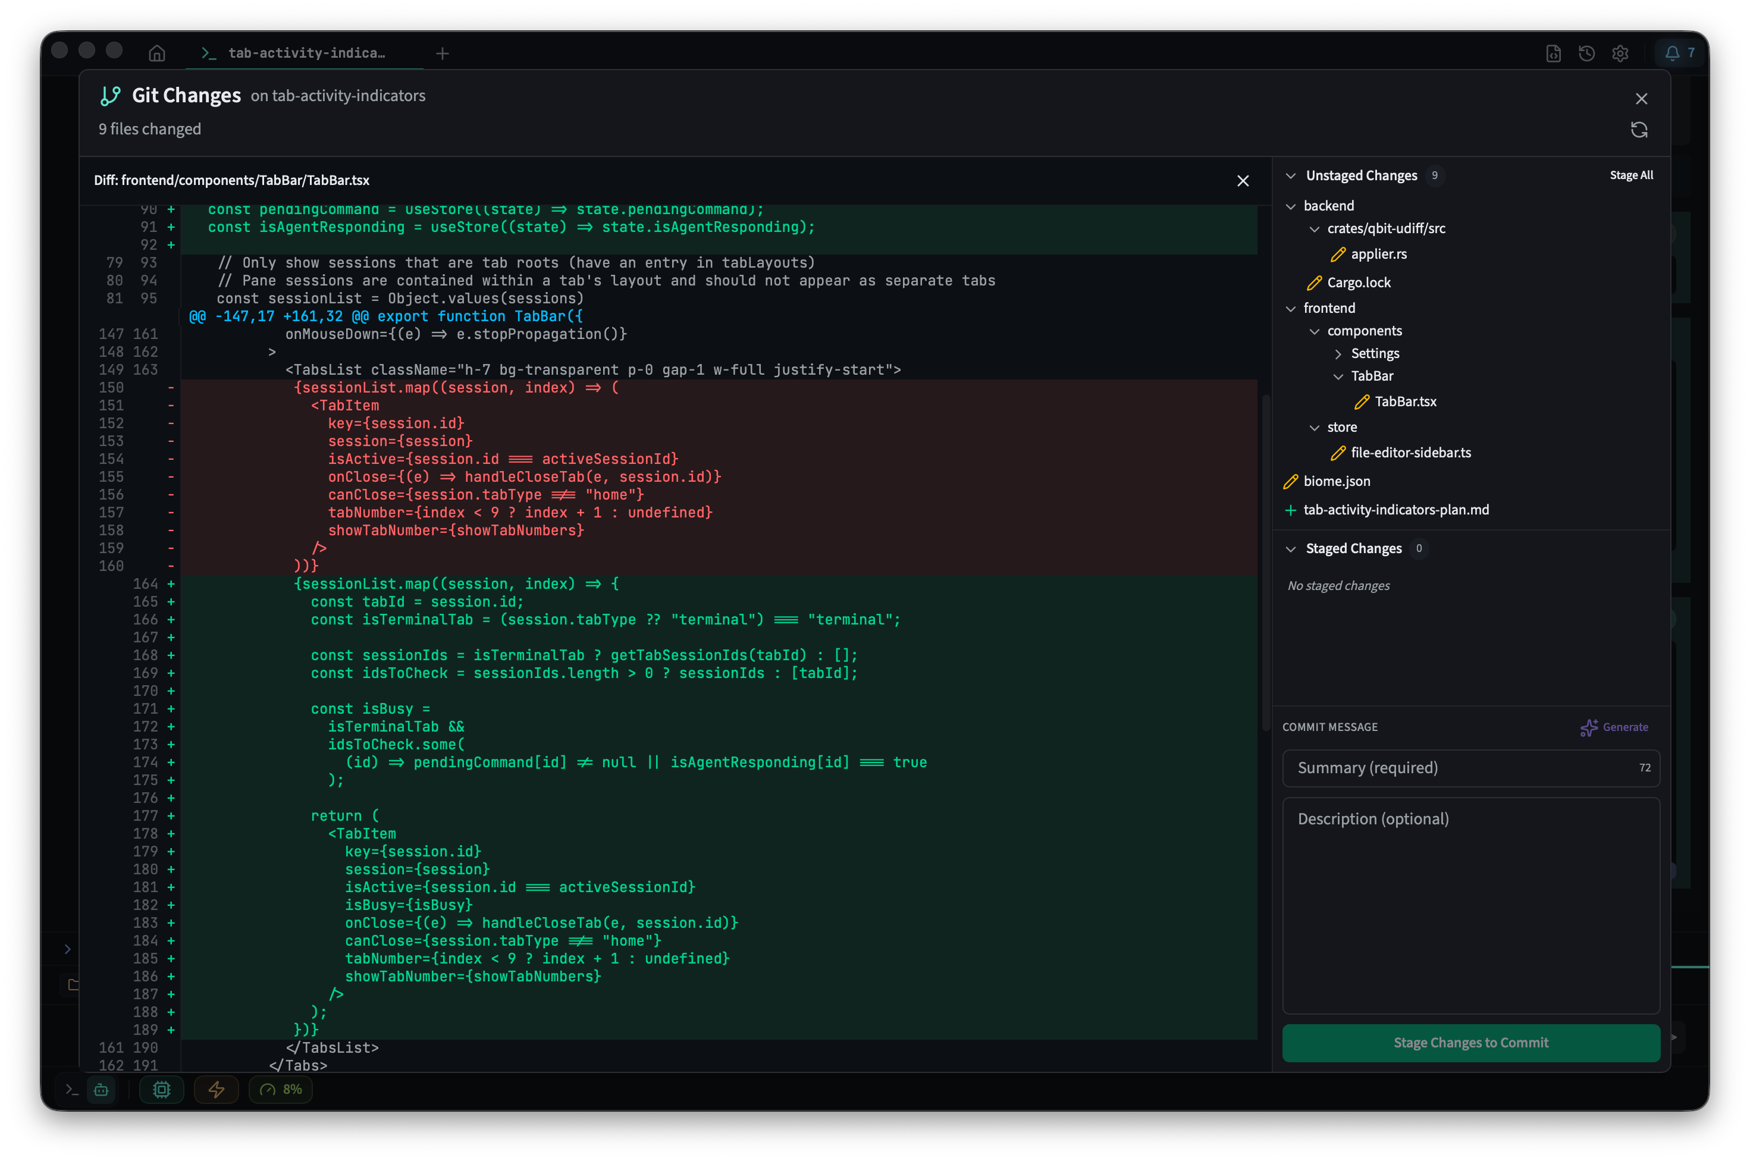Viewport: 1750px width, 1161px height.
Task: Open session history clock icon
Action: coord(1586,54)
